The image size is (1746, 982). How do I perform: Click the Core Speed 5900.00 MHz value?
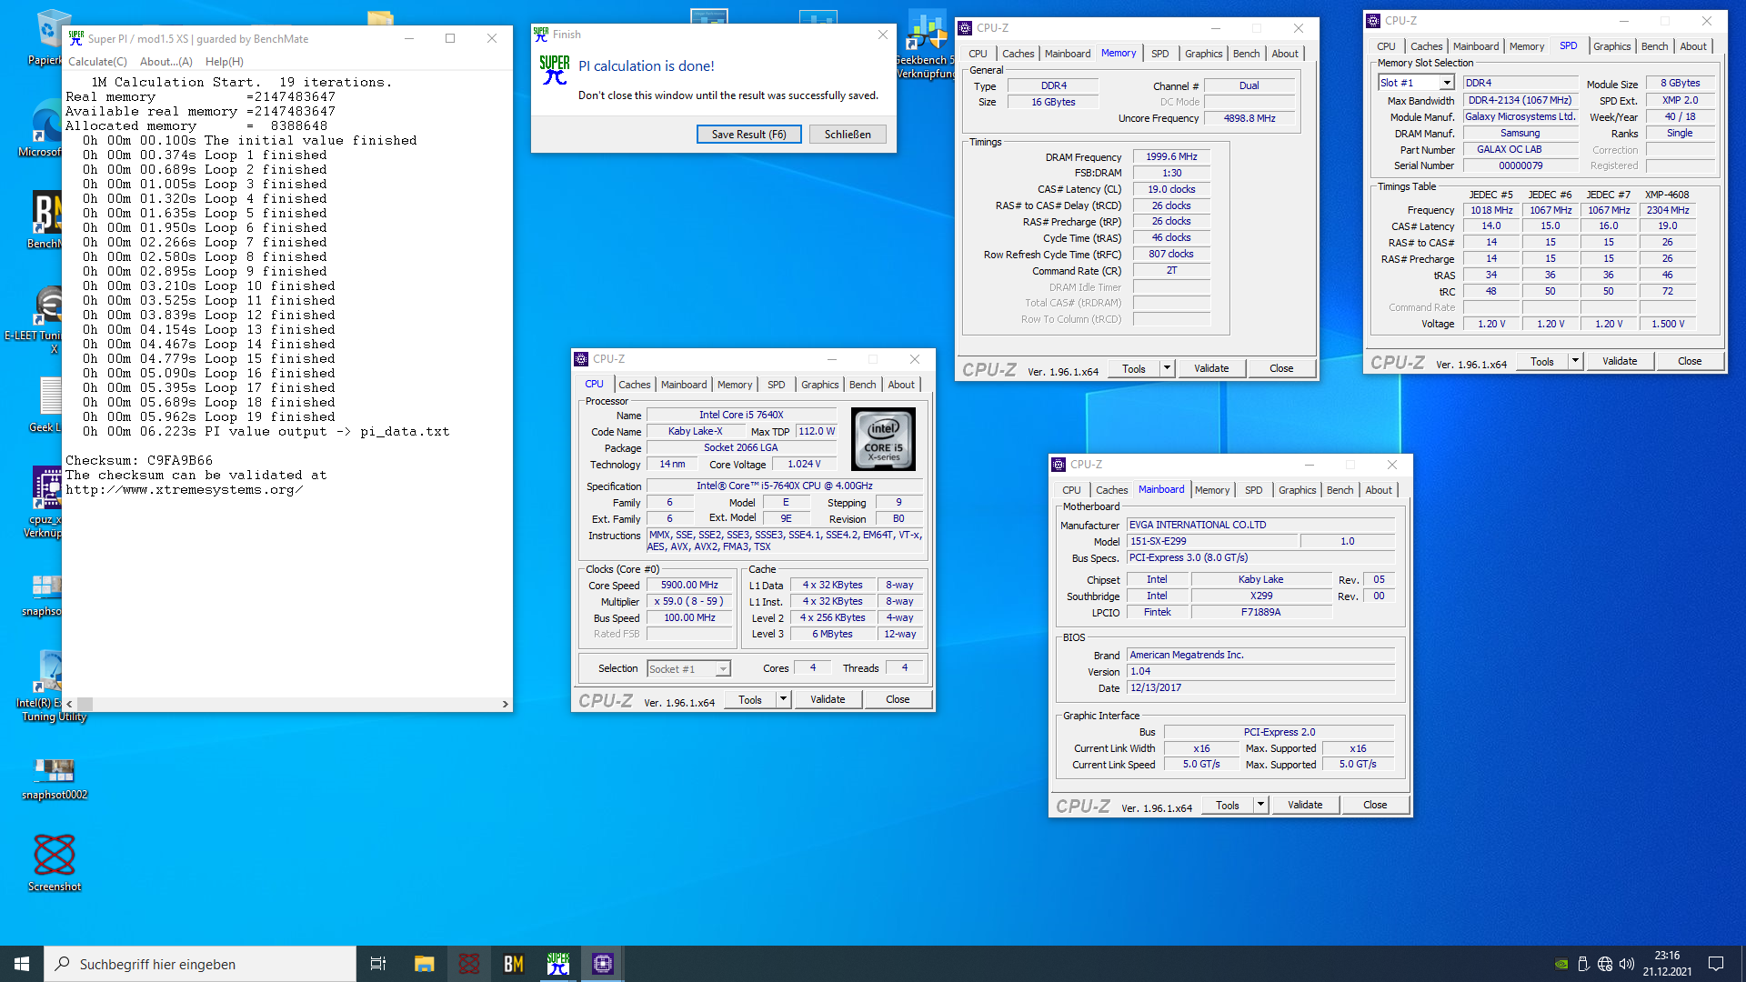689,586
